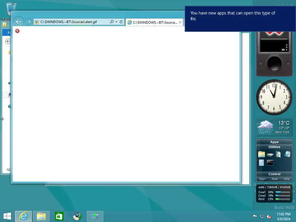Viewport: 296px width, 222px height.
Task: Open the weather gadget showing New York
Action: click(x=274, y=127)
